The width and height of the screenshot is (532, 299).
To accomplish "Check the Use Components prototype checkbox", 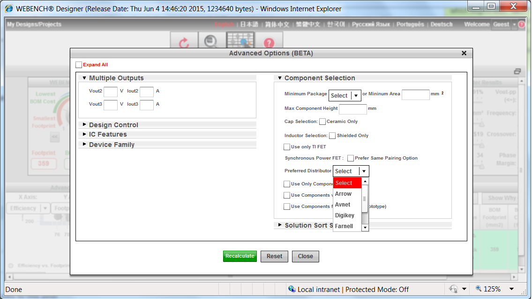I will 287,206.
